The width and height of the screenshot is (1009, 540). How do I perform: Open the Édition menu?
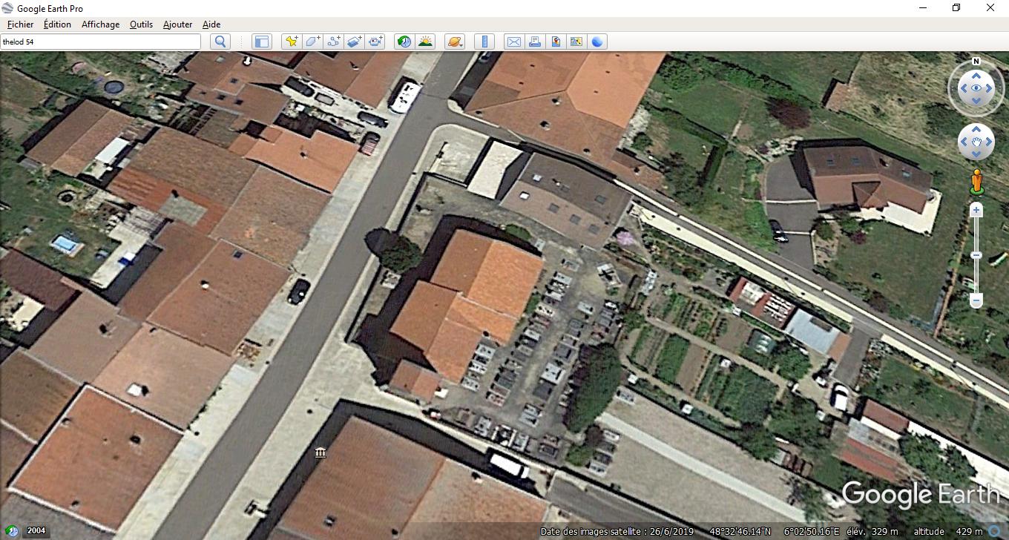57,24
